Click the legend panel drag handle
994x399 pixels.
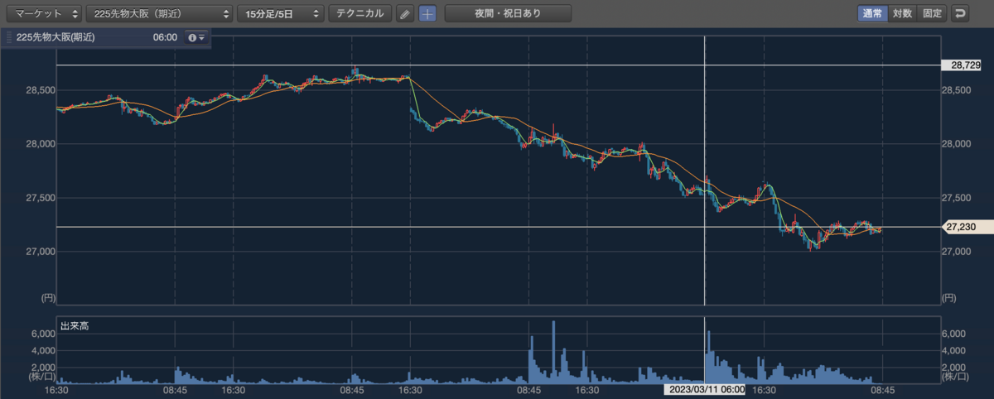[x=7, y=38]
